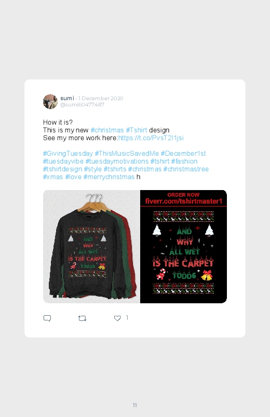Image resolution: width=270 pixels, height=417 pixels.
Task: Open the first #christmas hashtag
Action: click(107, 130)
